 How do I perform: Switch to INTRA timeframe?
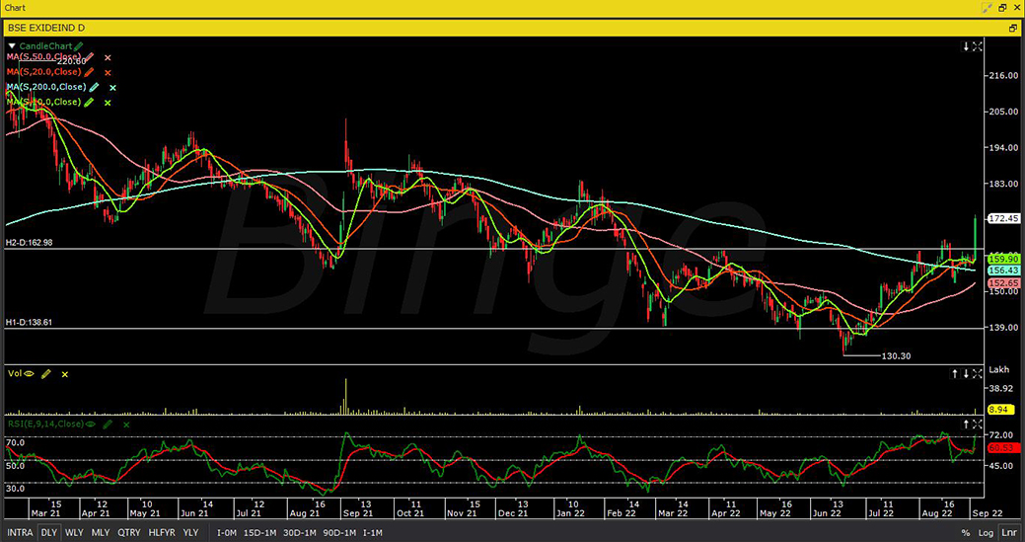(x=21, y=533)
